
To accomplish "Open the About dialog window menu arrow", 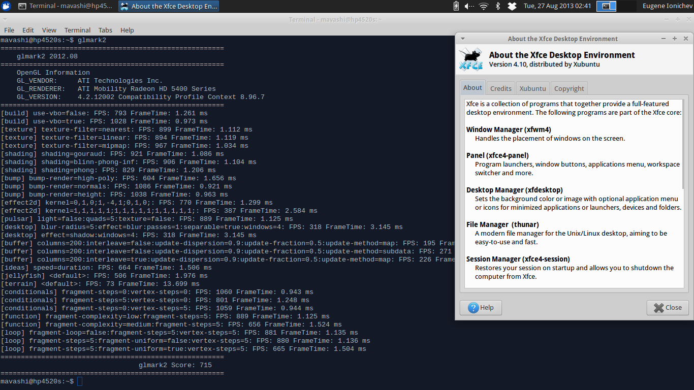I will pos(462,39).
